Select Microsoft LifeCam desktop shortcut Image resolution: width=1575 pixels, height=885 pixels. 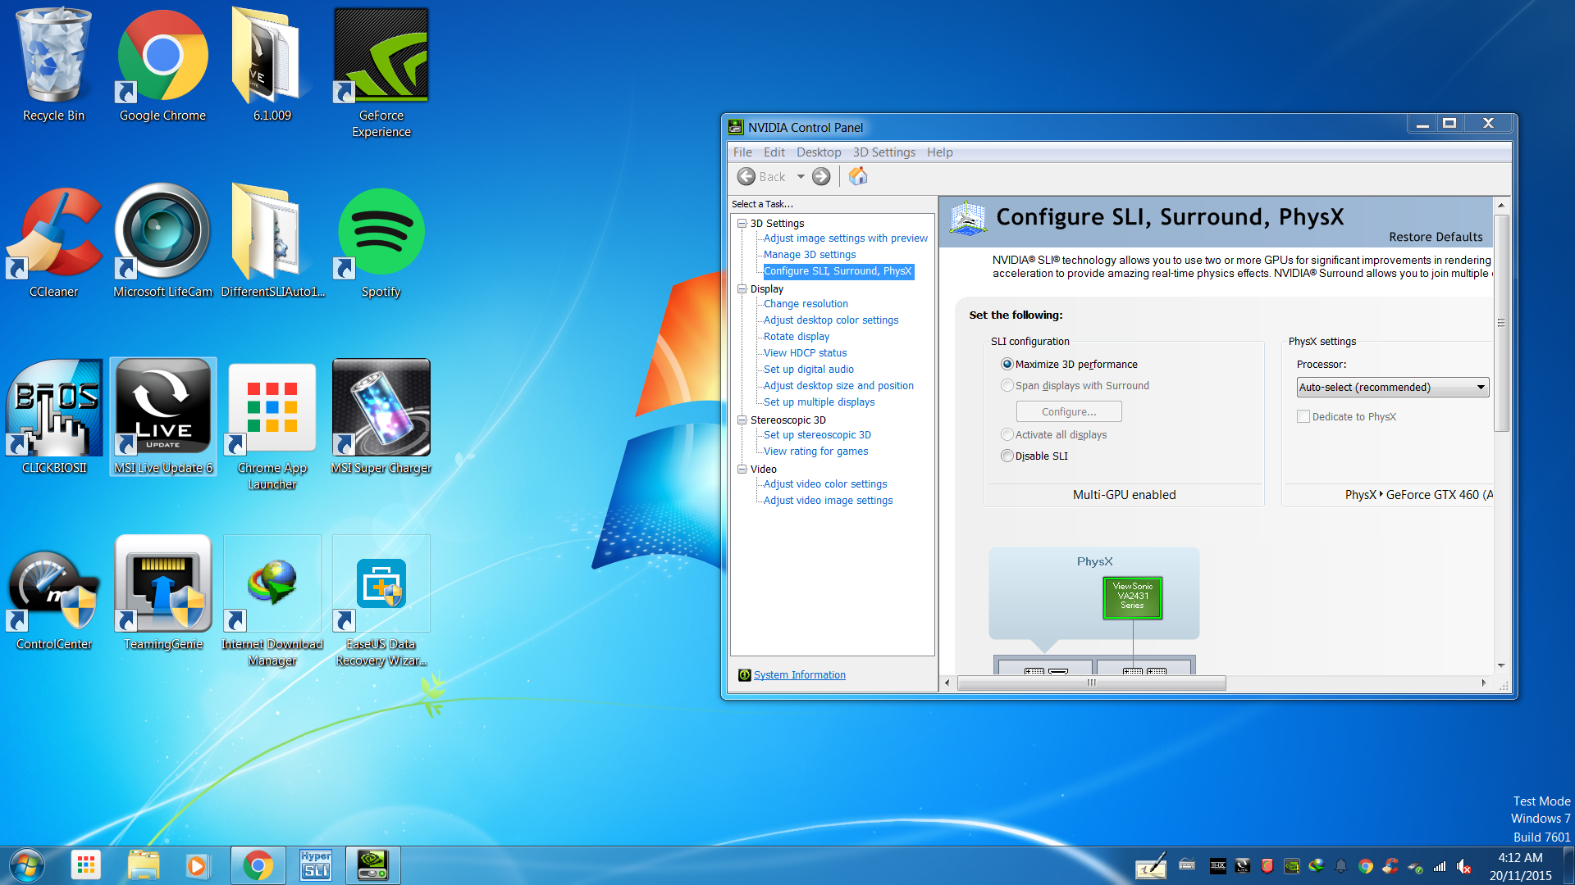(162, 242)
